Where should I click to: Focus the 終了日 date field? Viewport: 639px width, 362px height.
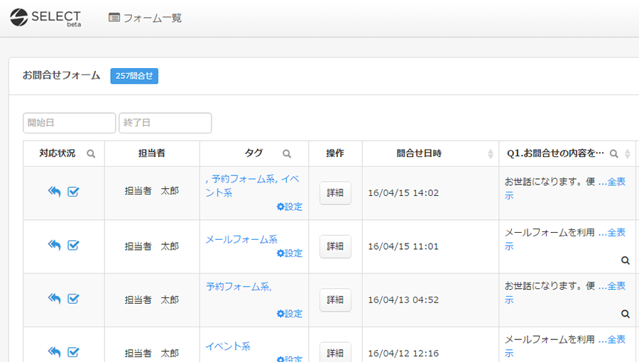pyautogui.click(x=165, y=123)
